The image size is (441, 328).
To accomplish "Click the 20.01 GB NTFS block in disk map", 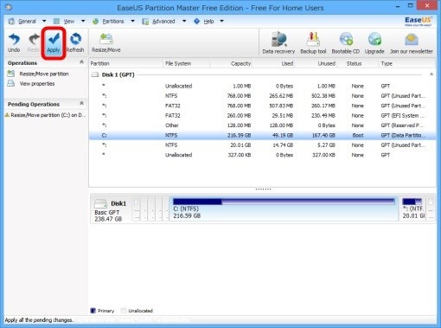I will coord(413,209).
